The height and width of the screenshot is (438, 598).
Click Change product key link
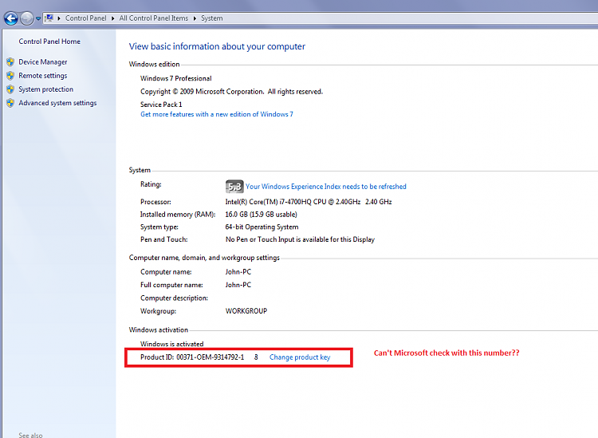[x=300, y=357]
